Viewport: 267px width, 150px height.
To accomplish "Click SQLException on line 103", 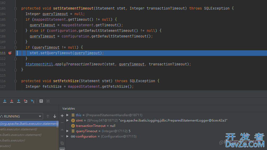I will [x=217, y=8].
